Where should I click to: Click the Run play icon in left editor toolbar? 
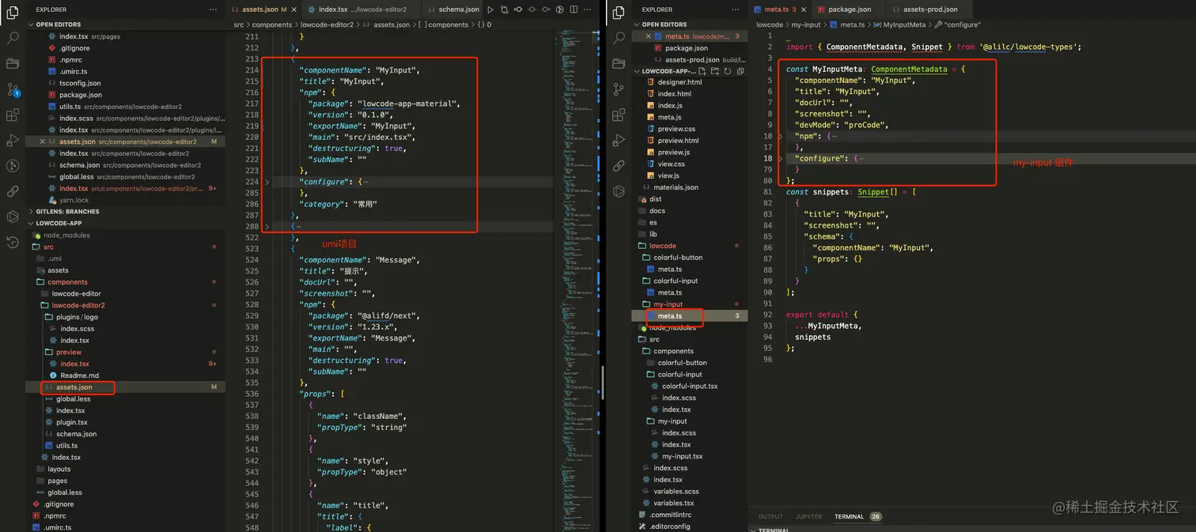click(x=490, y=9)
